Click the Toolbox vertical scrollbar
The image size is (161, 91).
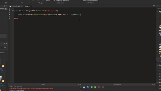coord(7,56)
